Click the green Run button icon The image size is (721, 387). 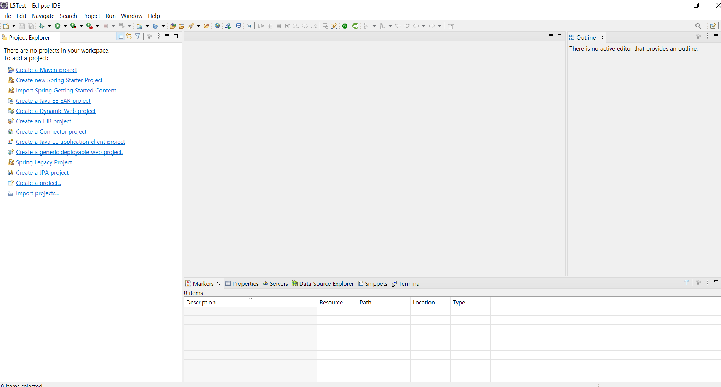58,26
